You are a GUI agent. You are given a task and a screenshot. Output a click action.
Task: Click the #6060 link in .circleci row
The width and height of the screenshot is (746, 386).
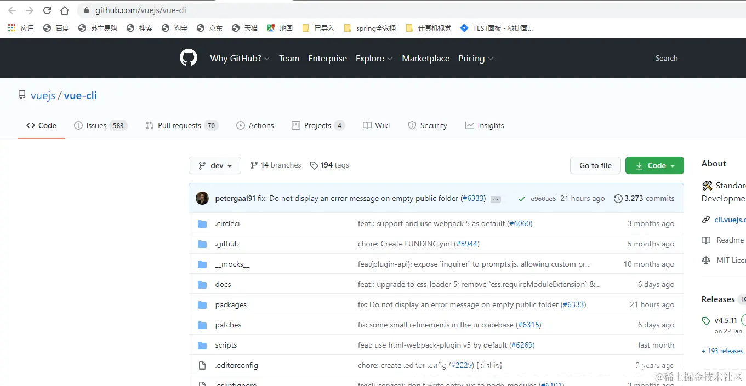coord(520,223)
